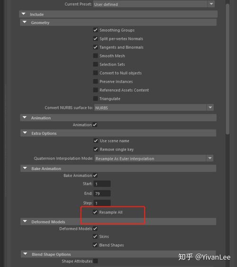The width and height of the screenshot is (237, 267).
Task: Collapse the Include section triangle
Action: pos(24,14)
